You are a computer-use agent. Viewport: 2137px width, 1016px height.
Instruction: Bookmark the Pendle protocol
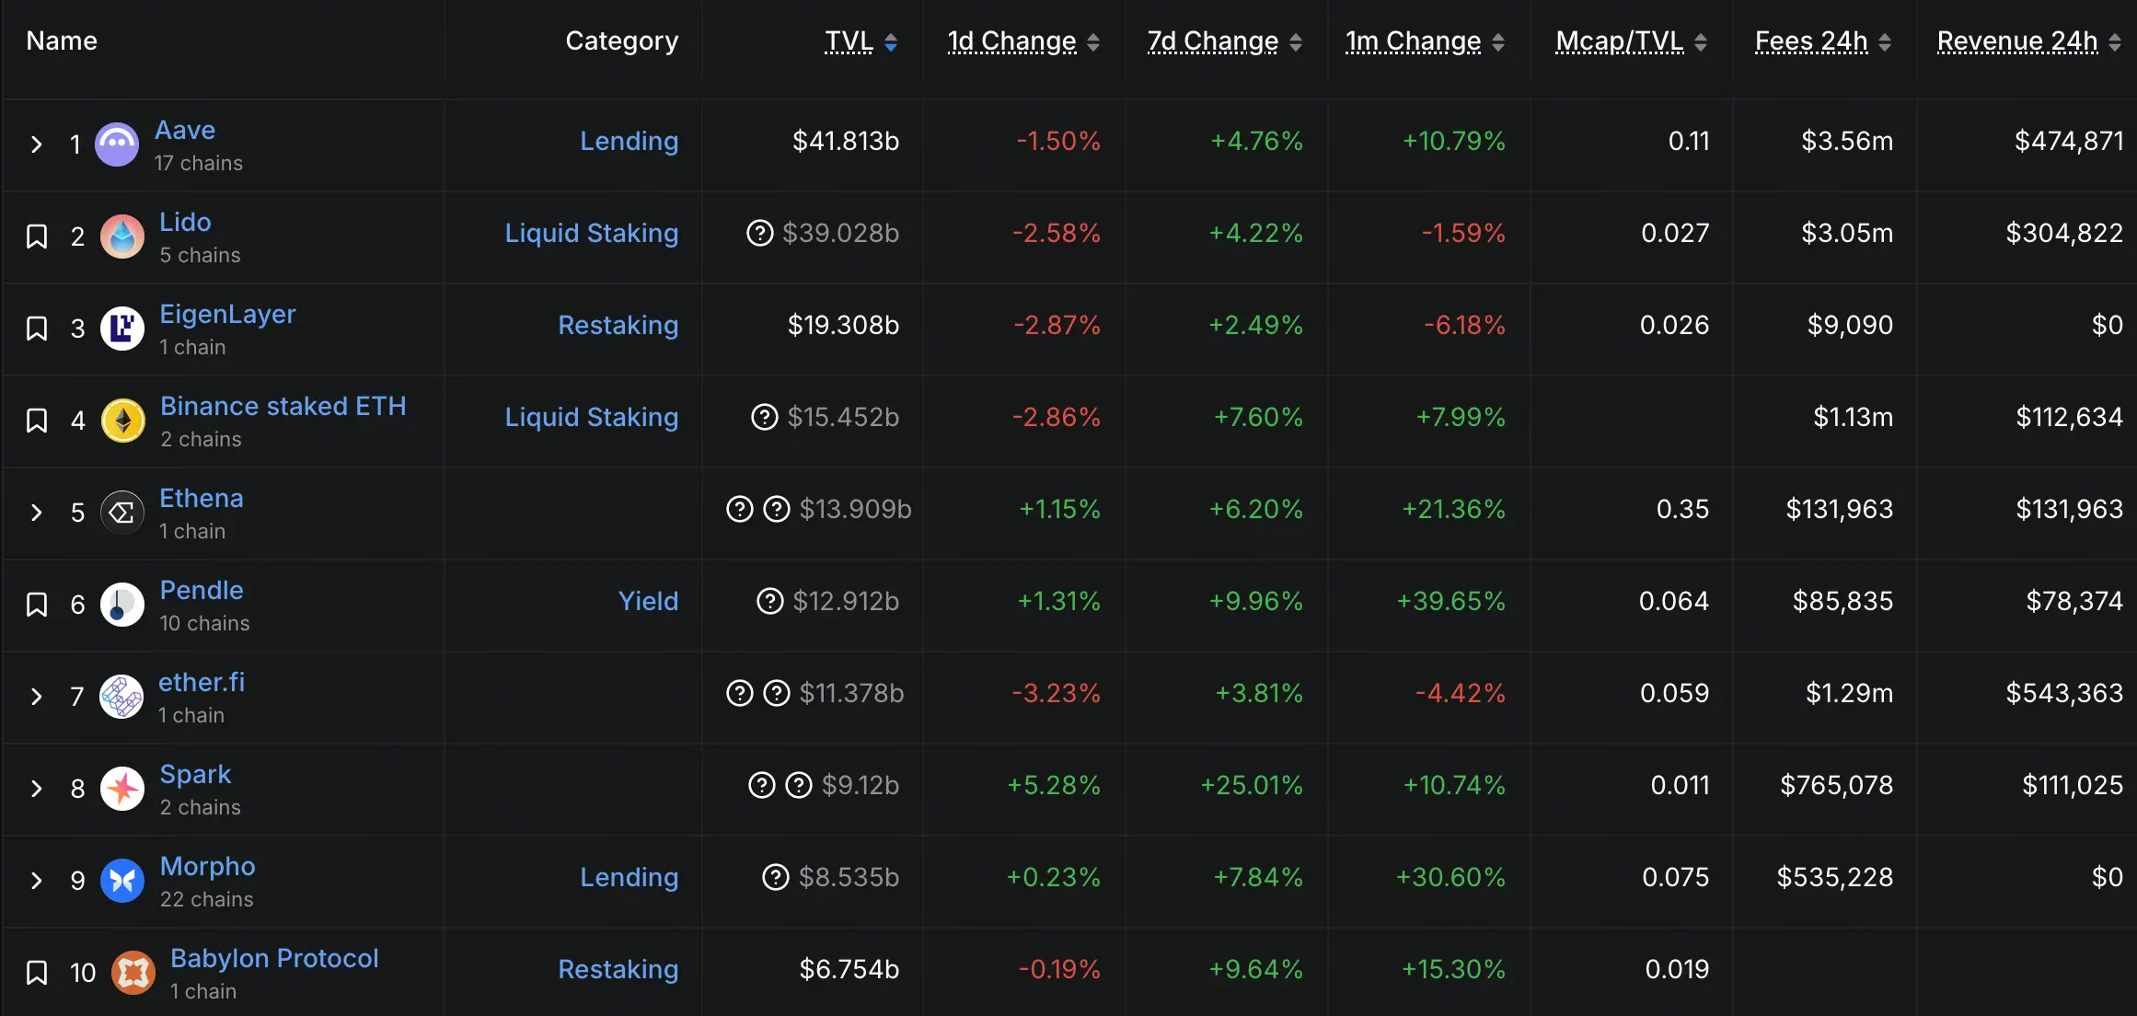pyautogui.click(x=37, y=605)
